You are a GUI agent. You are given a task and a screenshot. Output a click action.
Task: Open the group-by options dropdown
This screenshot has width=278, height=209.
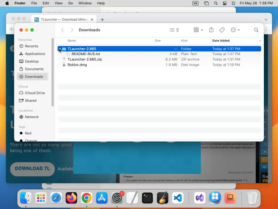pos(198,30)
